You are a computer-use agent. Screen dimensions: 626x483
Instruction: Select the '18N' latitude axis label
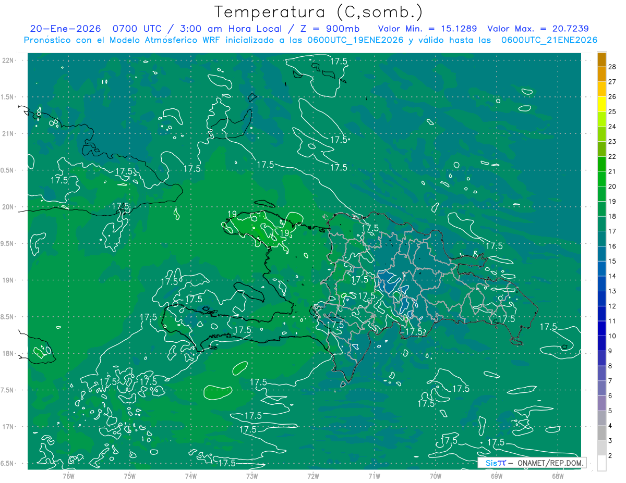pos(8,353)
